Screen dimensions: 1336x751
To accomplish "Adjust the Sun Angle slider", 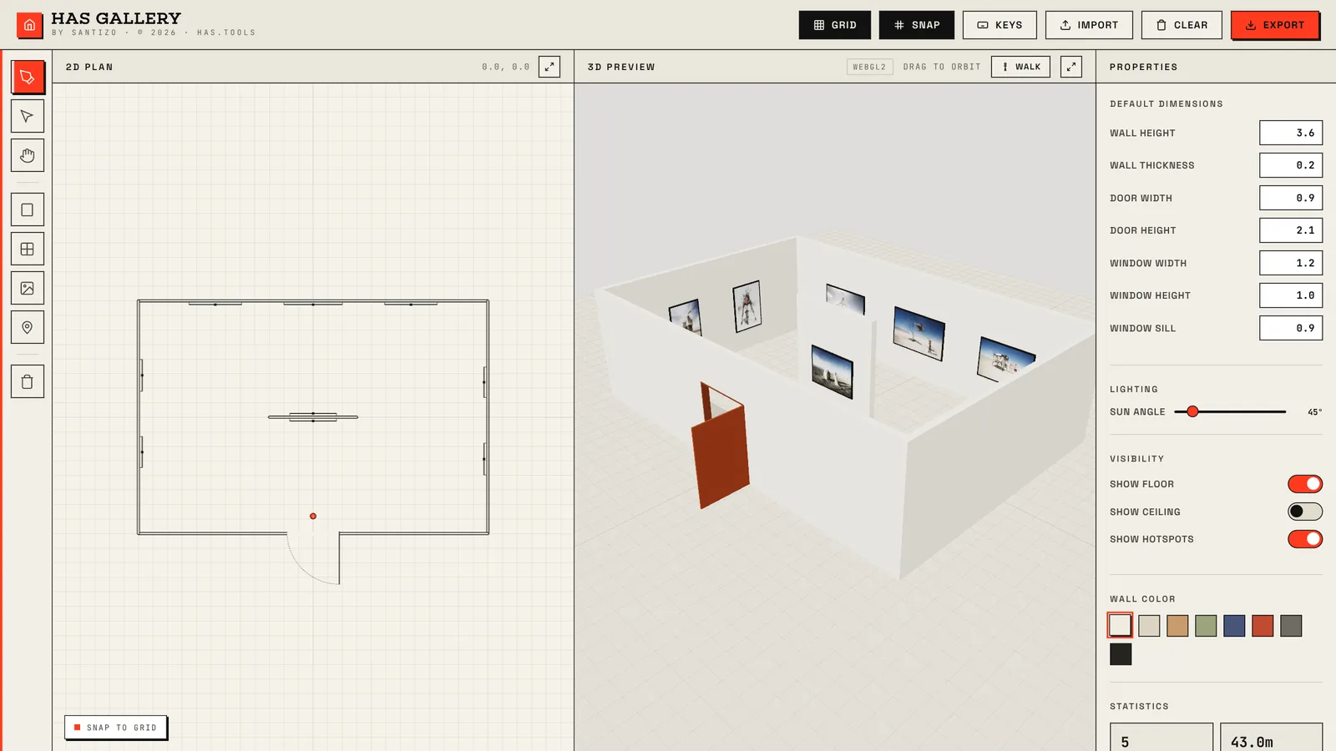I will 1230,411.
